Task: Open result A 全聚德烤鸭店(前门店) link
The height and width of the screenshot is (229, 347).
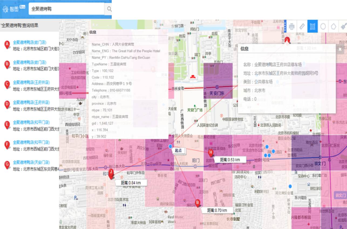Action: pyautogui.click(x=30, y=42)
